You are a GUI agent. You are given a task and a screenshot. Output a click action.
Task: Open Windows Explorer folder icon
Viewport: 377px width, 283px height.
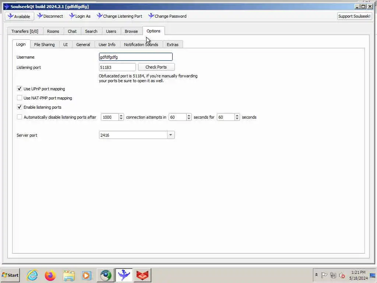69,275
